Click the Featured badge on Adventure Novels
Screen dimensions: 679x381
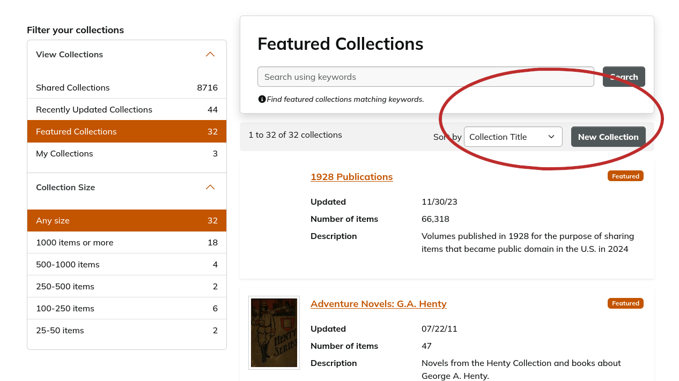[x=625, y=303]
